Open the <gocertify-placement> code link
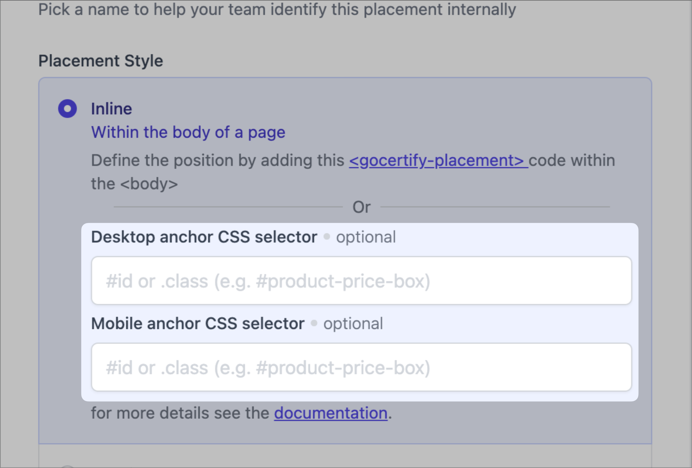Viewport: 692px width, 468px height. (x=438, y=160)
